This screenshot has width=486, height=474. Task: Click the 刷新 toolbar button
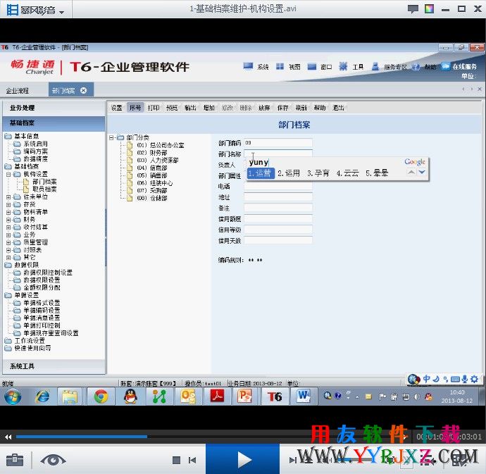301,108
